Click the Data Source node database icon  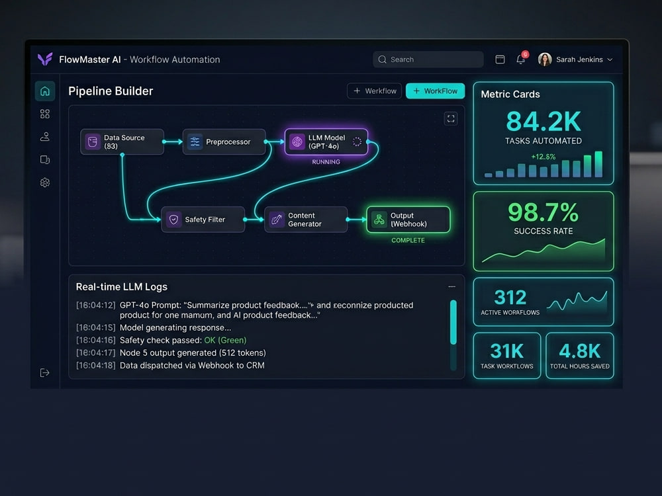[93, 142]
